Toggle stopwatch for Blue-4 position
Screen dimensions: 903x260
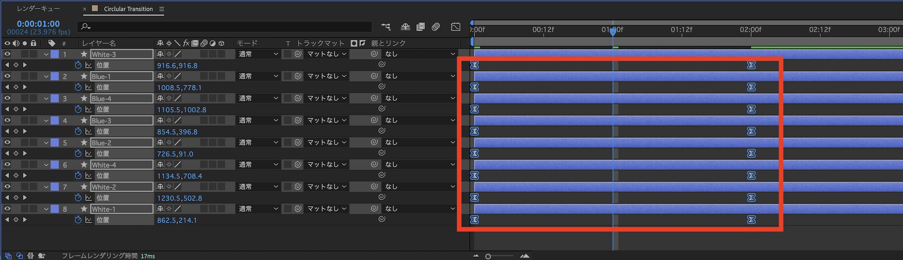[x=78, y=109]
